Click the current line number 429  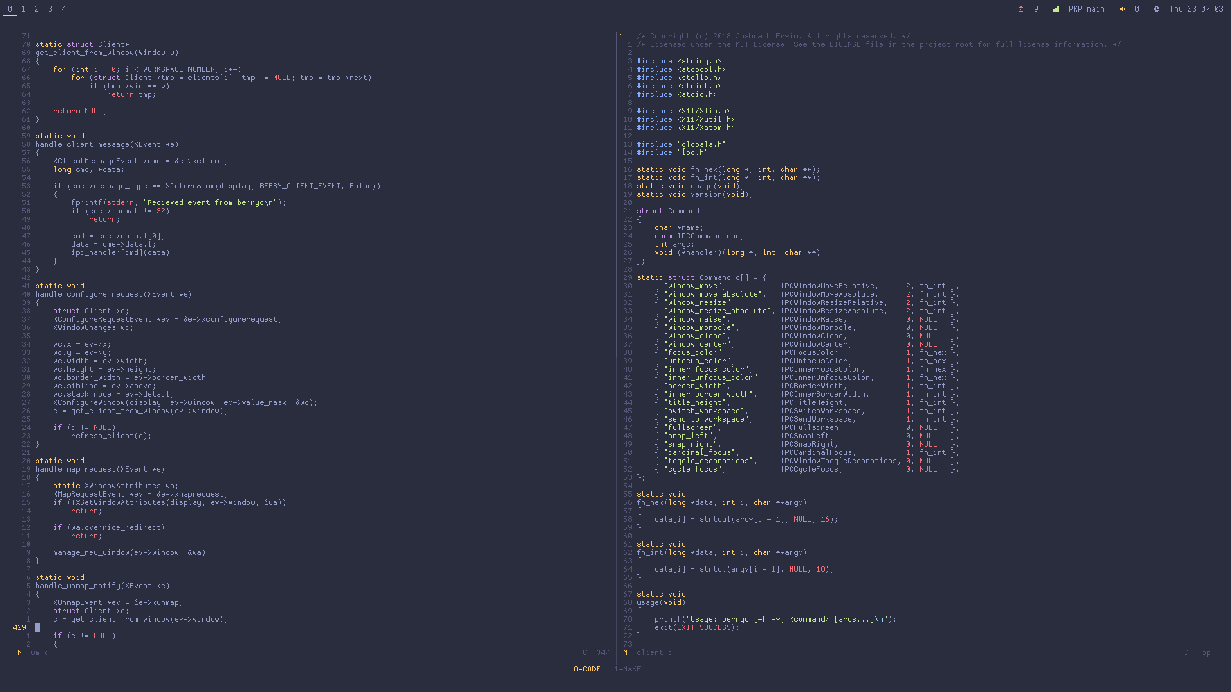[x=19, y=627]
